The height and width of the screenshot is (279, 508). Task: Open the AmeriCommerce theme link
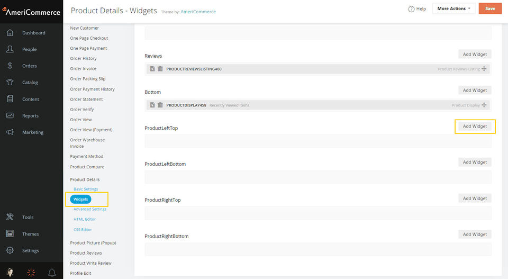click(198, 12)
